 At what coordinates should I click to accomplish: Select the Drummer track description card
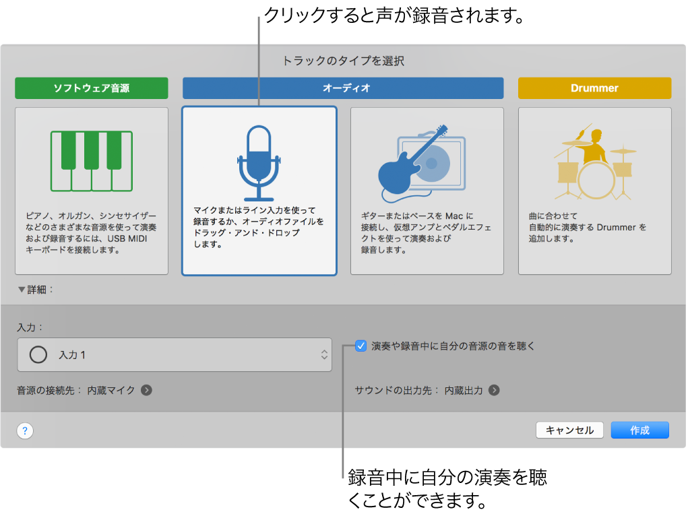(594, 191)
